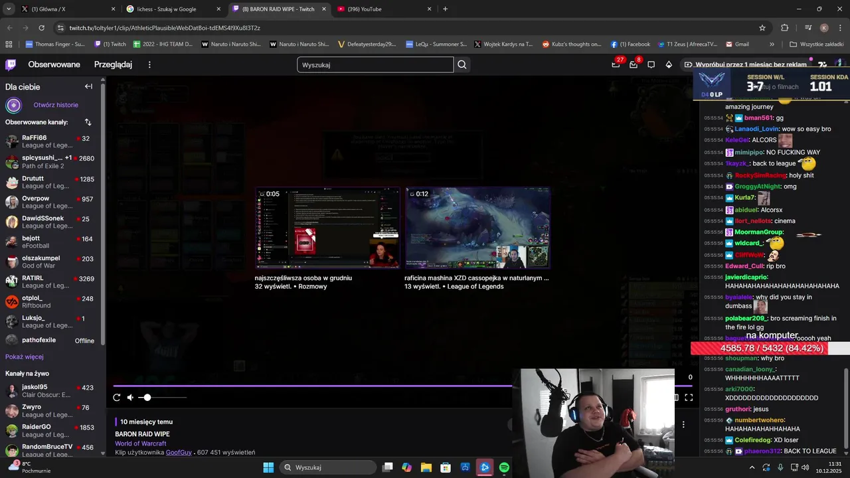
Task: Open olszakumpel God of War channel
Action: coord(50,262)
